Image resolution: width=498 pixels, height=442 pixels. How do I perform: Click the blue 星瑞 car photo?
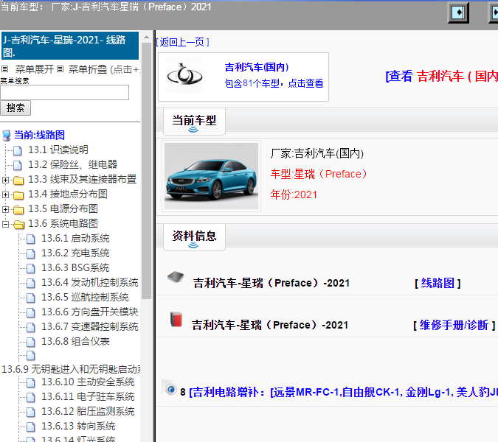211,176
